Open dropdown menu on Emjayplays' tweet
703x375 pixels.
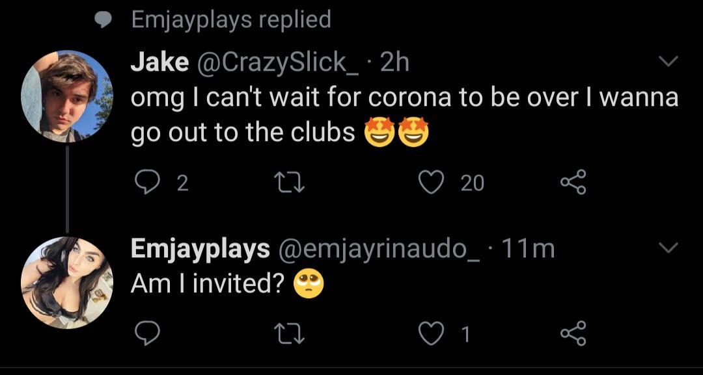[669, 248]
